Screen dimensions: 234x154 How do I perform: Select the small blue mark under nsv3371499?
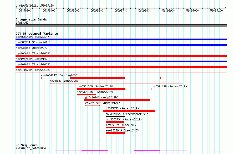point(151,89)
